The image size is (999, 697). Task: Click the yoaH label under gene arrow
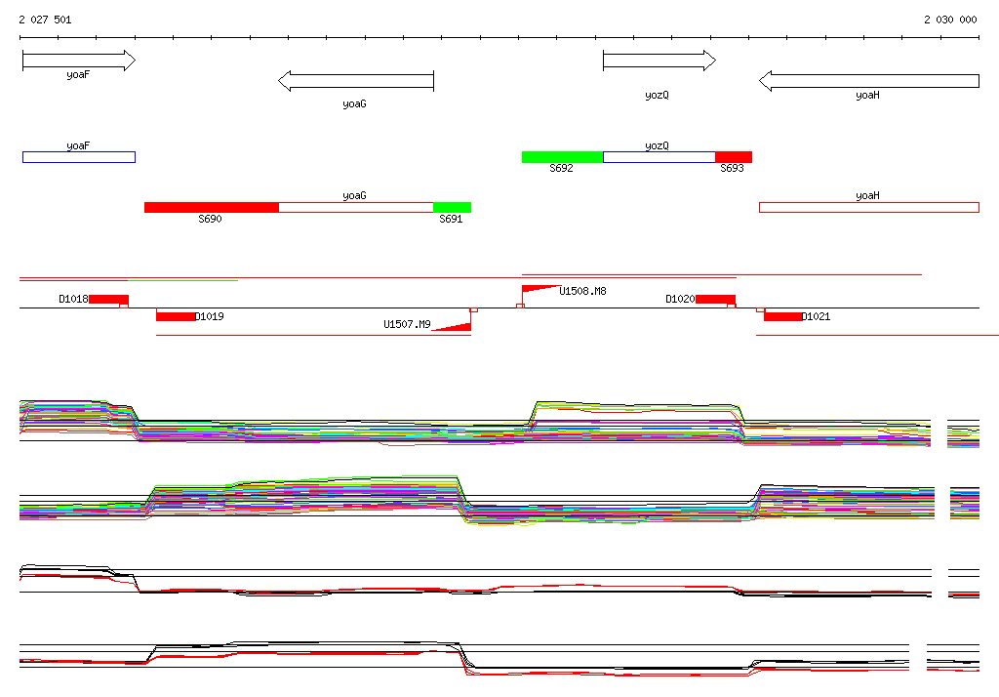tap(867, 95)
